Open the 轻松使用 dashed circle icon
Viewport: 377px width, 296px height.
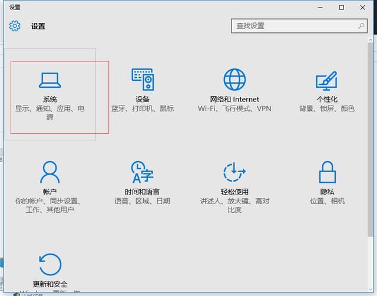(234, 172)
